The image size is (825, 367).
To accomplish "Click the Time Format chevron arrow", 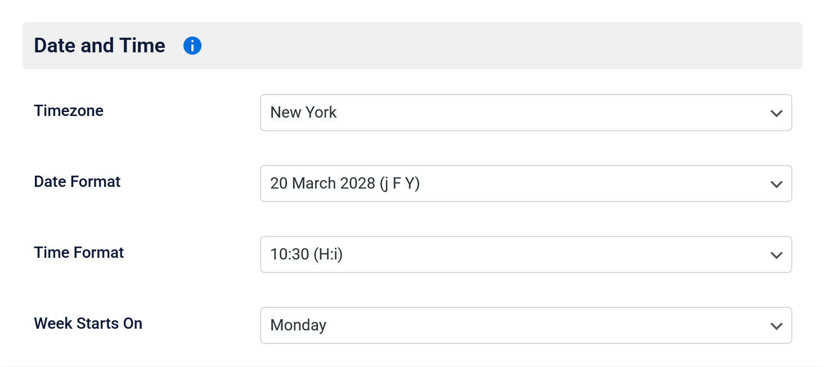I will coord(777,254).
